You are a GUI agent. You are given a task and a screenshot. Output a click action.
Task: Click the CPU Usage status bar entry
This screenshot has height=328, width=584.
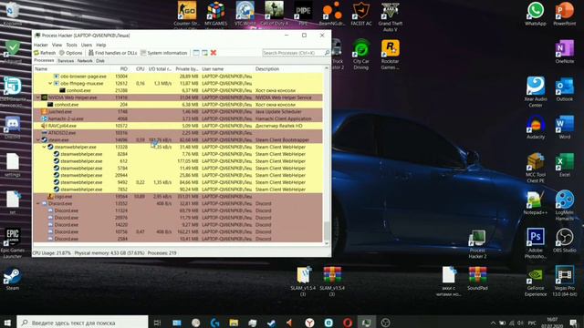[x=51, y=253]
